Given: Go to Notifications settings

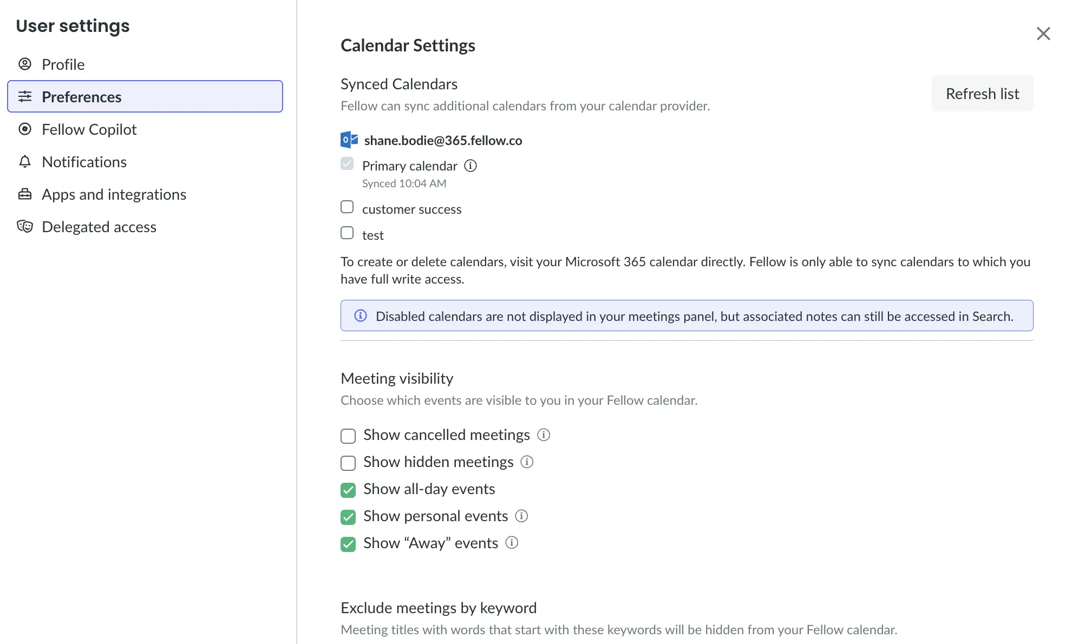Looking at the screenshot, I should (x=84, y=162).
